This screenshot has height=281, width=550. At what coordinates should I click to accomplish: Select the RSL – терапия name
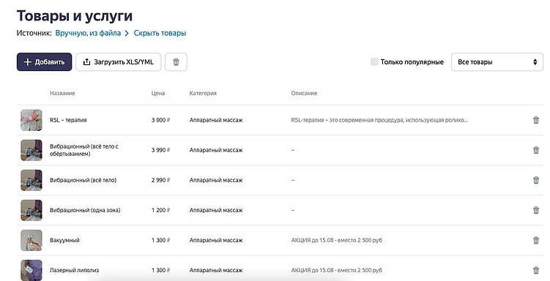point(68,120)
